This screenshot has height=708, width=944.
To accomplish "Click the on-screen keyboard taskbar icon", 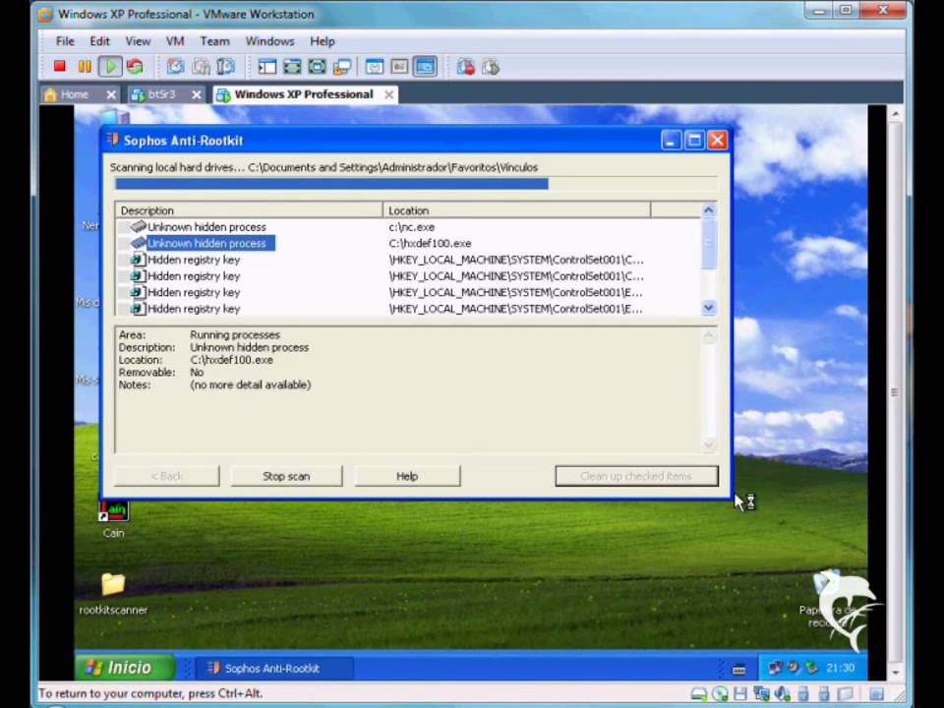I will pos(738,669).
